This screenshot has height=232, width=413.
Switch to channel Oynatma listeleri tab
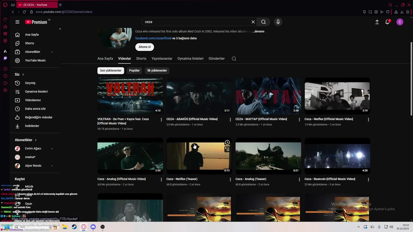point(190,59)
